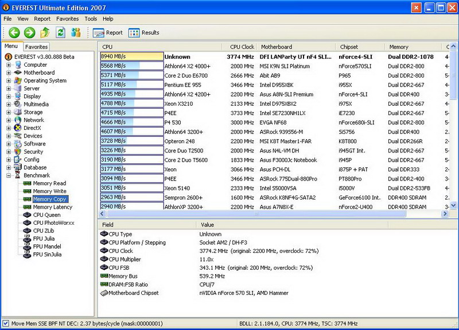The image size is (459, 330).
Task: Expand the Computer tree node
Action: click(x=9, y=65)
